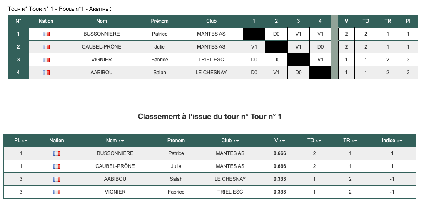Sort the ranking by Club column

[230, 141]
